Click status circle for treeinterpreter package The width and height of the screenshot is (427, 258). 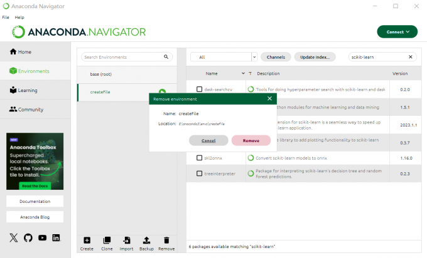[251, 173]
